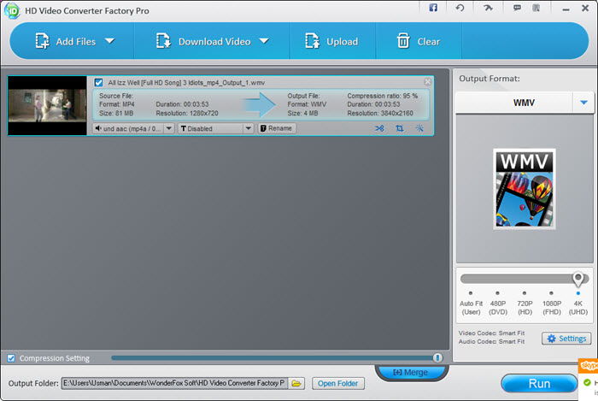Image resolution: width=598 pixels, height=401 pixels.
Task: Click the resolution slider handle
Action: point(578,279)
